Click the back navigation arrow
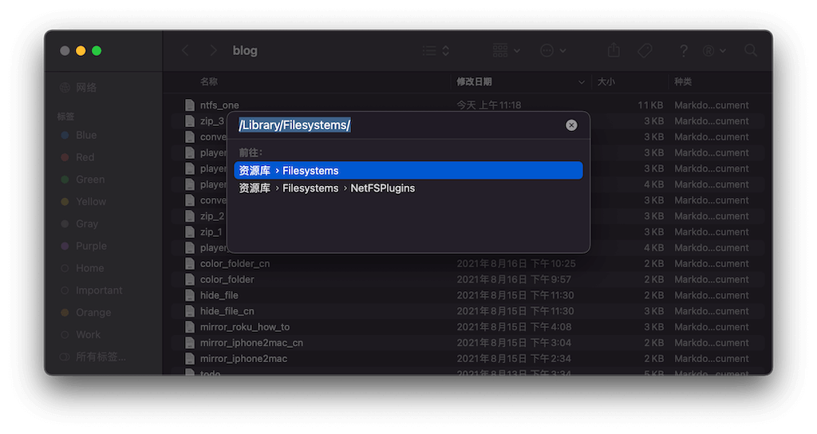Image resolution: width=817 pixels, height=434 pixels. tap(186, 50)
